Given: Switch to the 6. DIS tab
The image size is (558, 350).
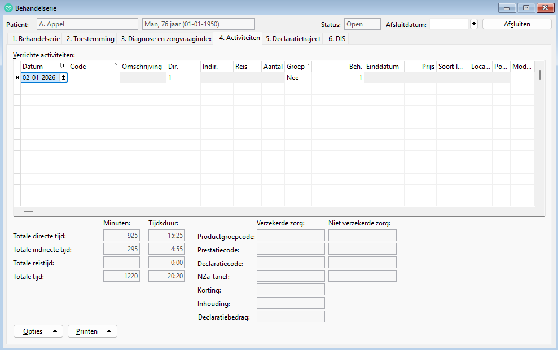Looking at the screenshot, I should pos(337,39).
